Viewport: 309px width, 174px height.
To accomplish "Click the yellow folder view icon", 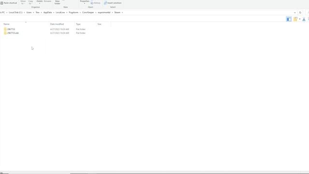I will tap(295, 19).
